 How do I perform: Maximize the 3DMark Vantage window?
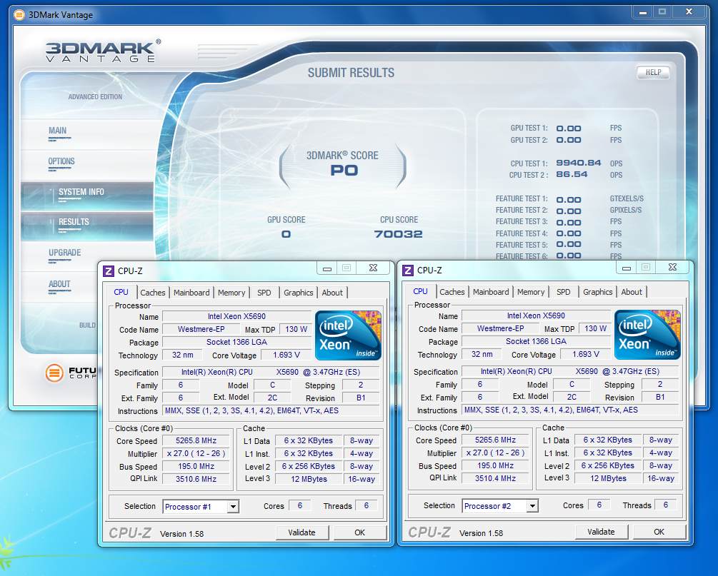click(662, 12)
